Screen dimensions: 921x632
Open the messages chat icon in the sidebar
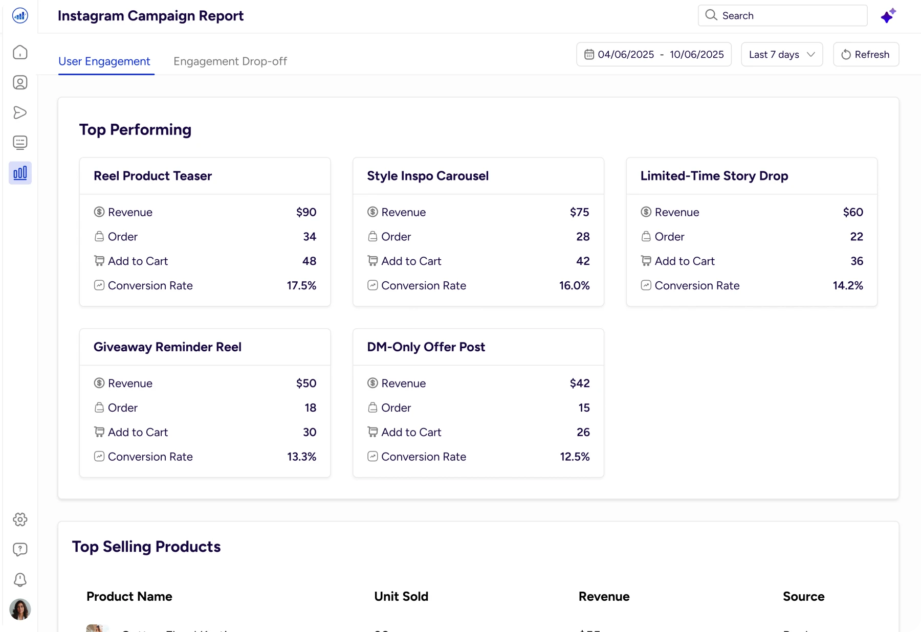click(x=20, y=143)
